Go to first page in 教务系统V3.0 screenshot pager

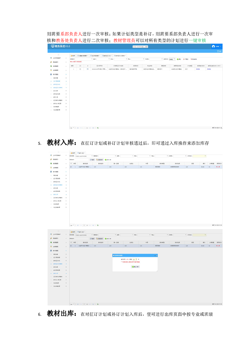78,128
